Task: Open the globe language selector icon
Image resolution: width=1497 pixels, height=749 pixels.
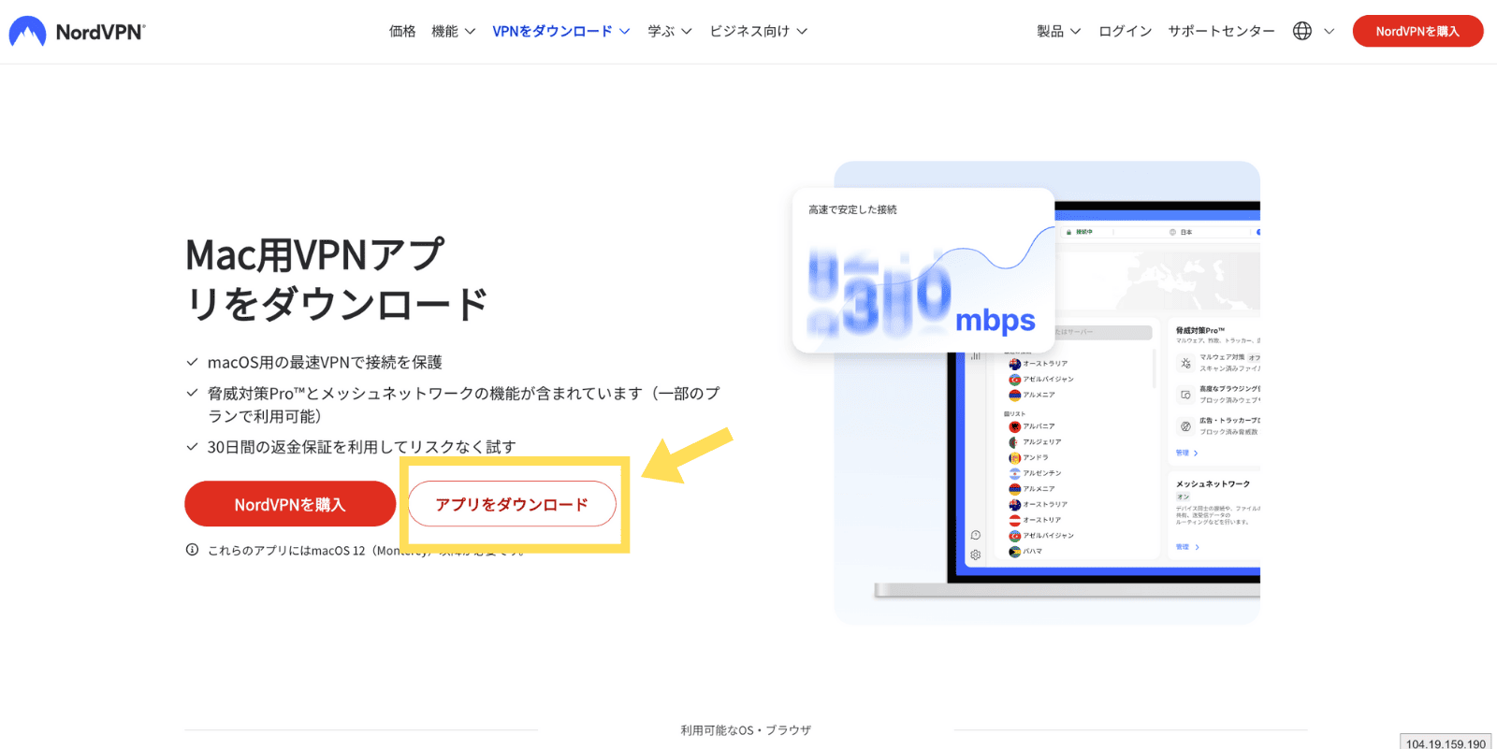Action: [x=1301, y=31]
